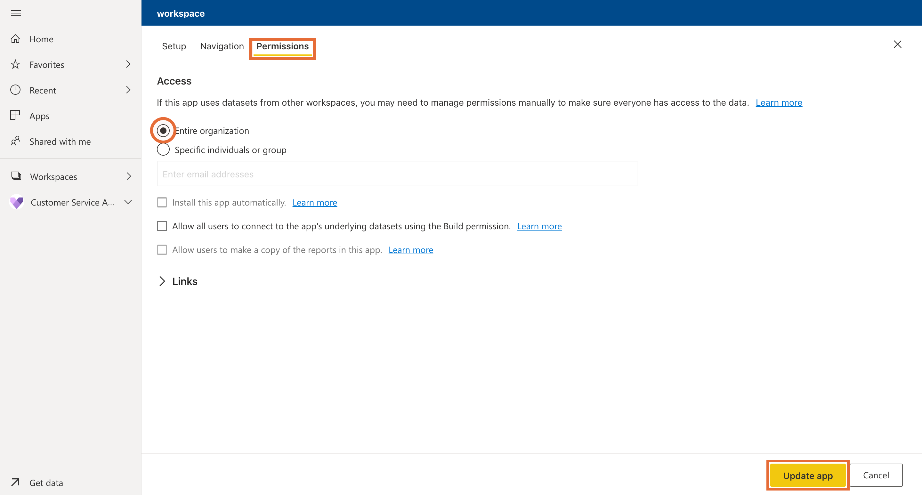Click the Shared with me icon

(17, 142)
